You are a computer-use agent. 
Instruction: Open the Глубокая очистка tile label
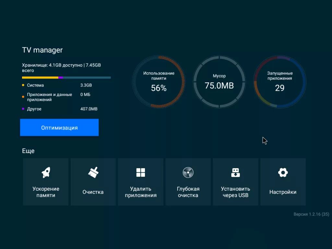click(x=188, y=192)
